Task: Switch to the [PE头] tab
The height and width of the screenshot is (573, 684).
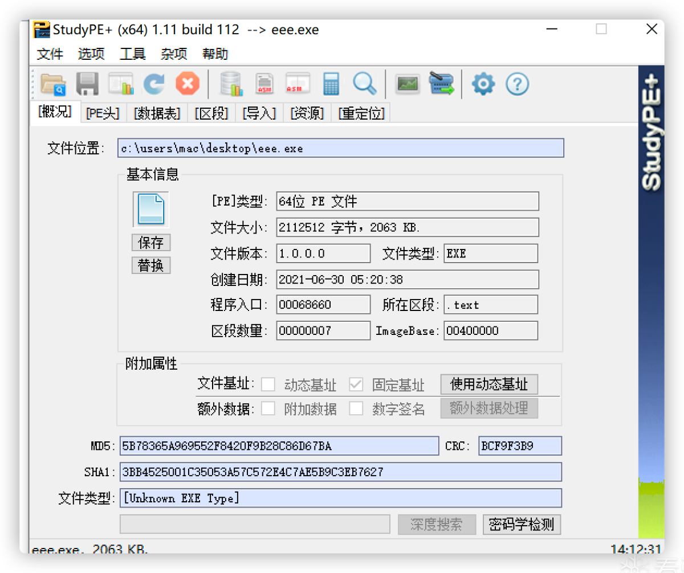Action: (103, 113)
